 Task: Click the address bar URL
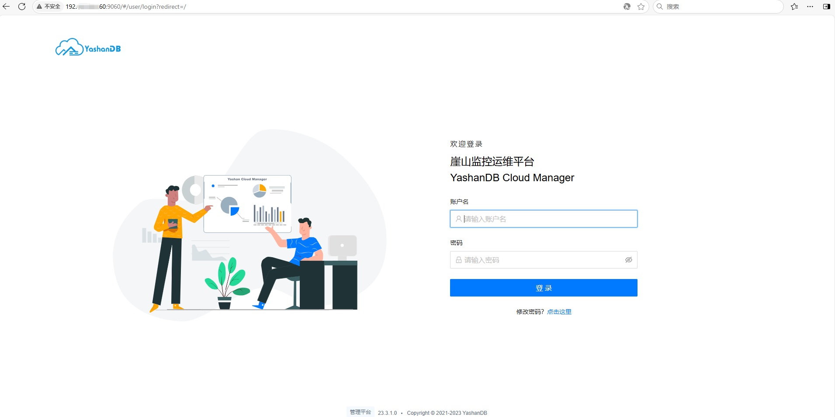(x=126, y=7)
